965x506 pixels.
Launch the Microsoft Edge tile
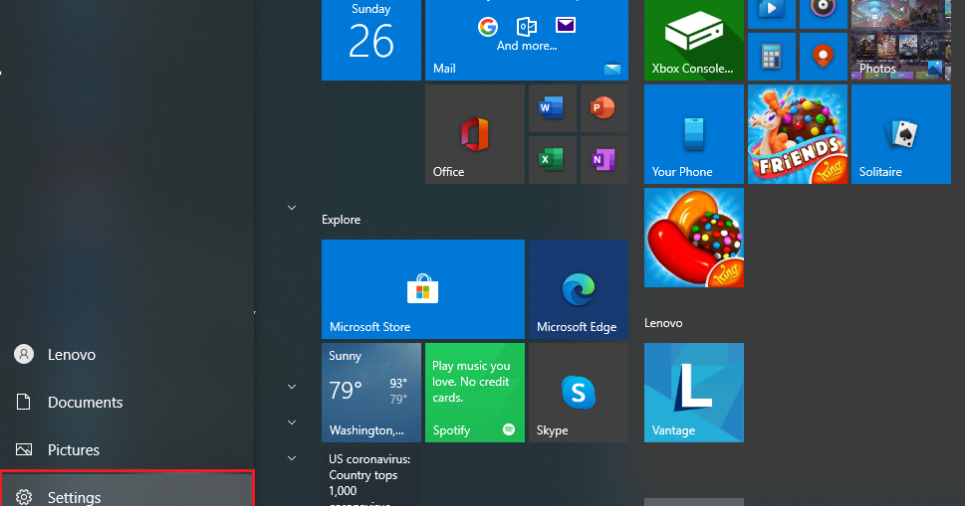[578, 289]
